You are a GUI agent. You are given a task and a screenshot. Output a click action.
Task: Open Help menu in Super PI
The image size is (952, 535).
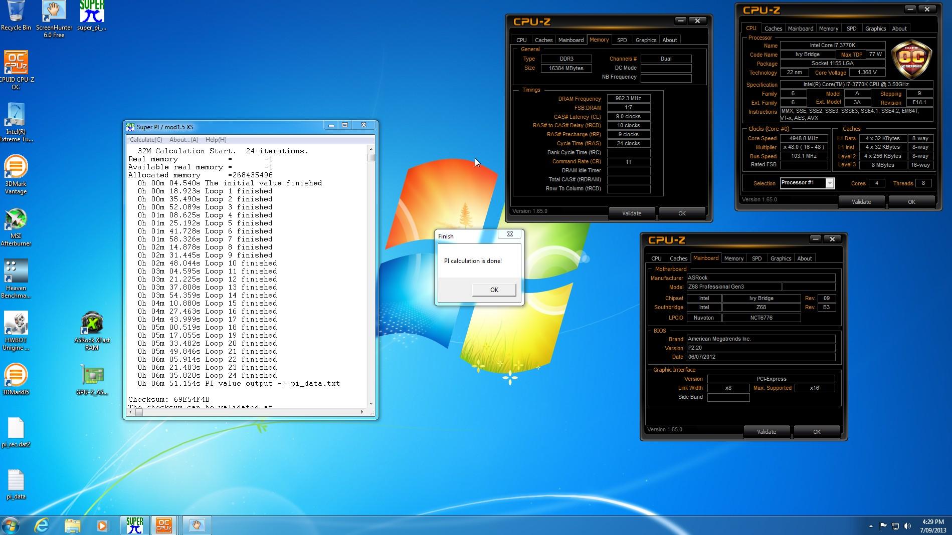216,140
